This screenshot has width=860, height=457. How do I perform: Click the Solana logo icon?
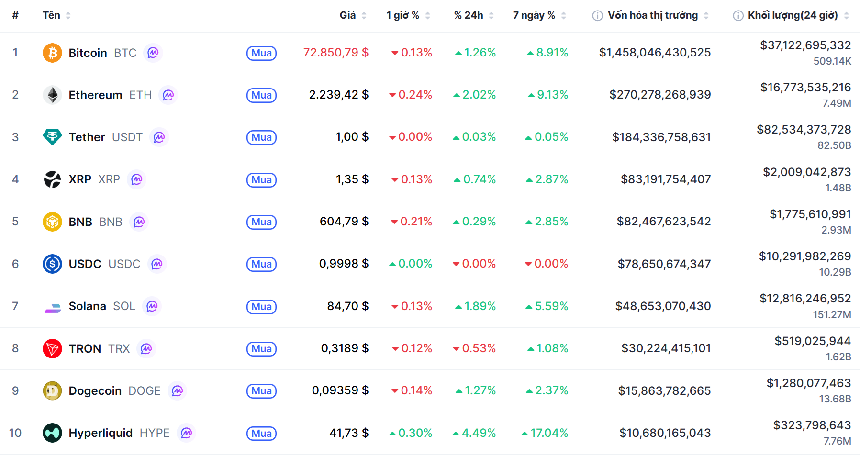click(52, 306)
